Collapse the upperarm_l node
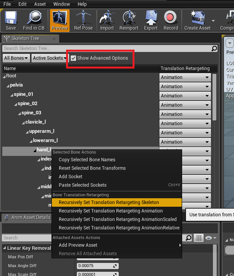Viewport: 234px width, 276px height. pos(27,132)
